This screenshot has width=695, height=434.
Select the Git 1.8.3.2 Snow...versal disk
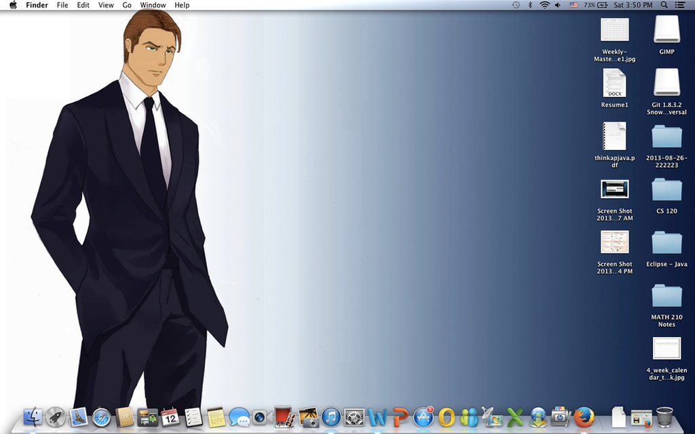(666, 92)
